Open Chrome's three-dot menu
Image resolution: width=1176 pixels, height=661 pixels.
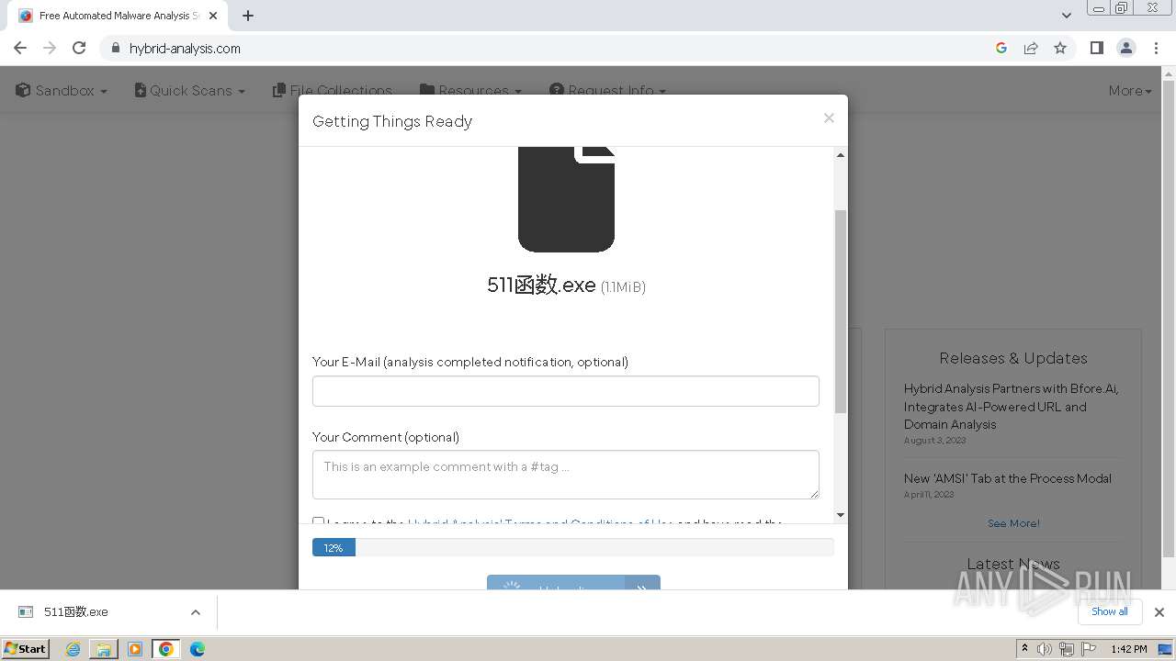(1156, 48)
